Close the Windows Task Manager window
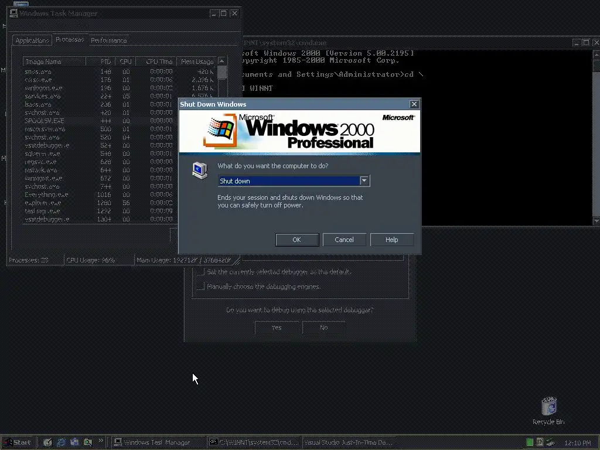The image size is (600, 450). tap(234, 13)
